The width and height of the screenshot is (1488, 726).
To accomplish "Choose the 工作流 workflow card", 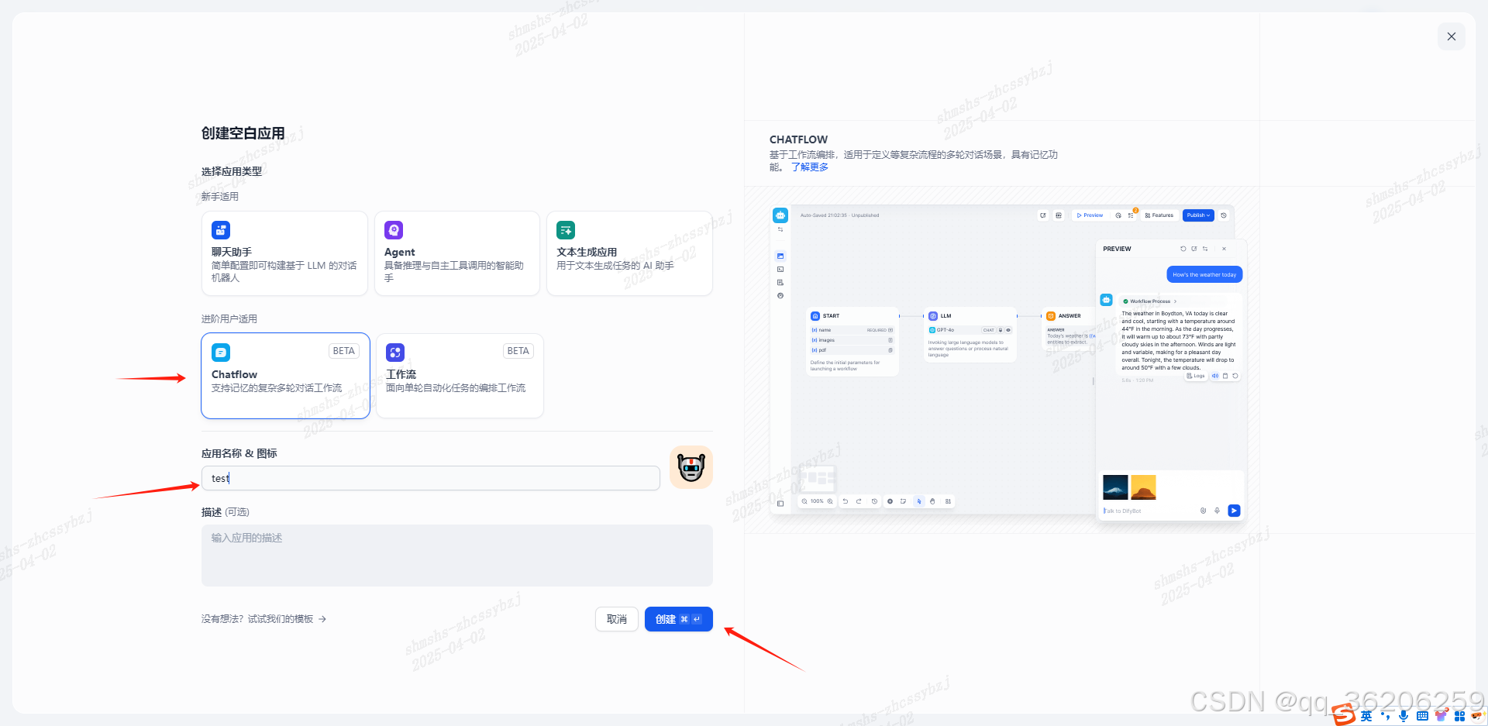I will [x=460, y=376].
